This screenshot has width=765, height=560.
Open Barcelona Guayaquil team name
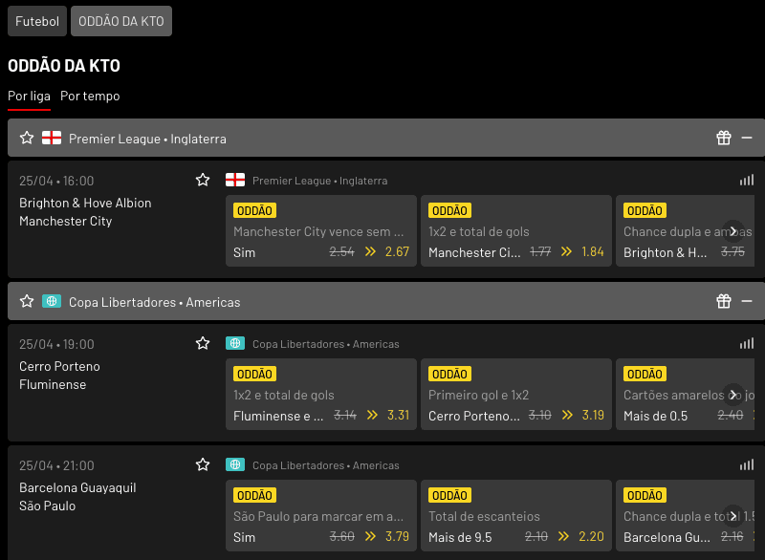tap(77, 487)
